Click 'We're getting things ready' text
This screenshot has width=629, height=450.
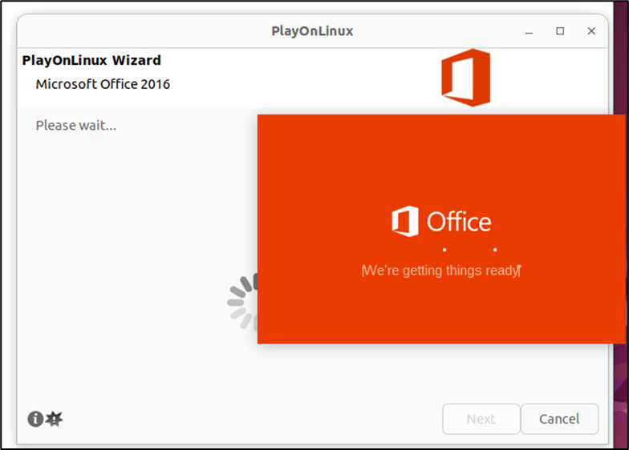(x=441, y=271)
